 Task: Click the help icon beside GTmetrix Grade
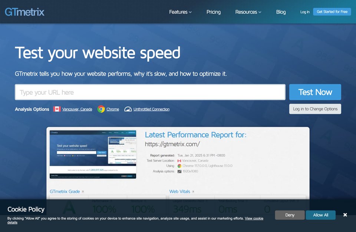(83, 192)
